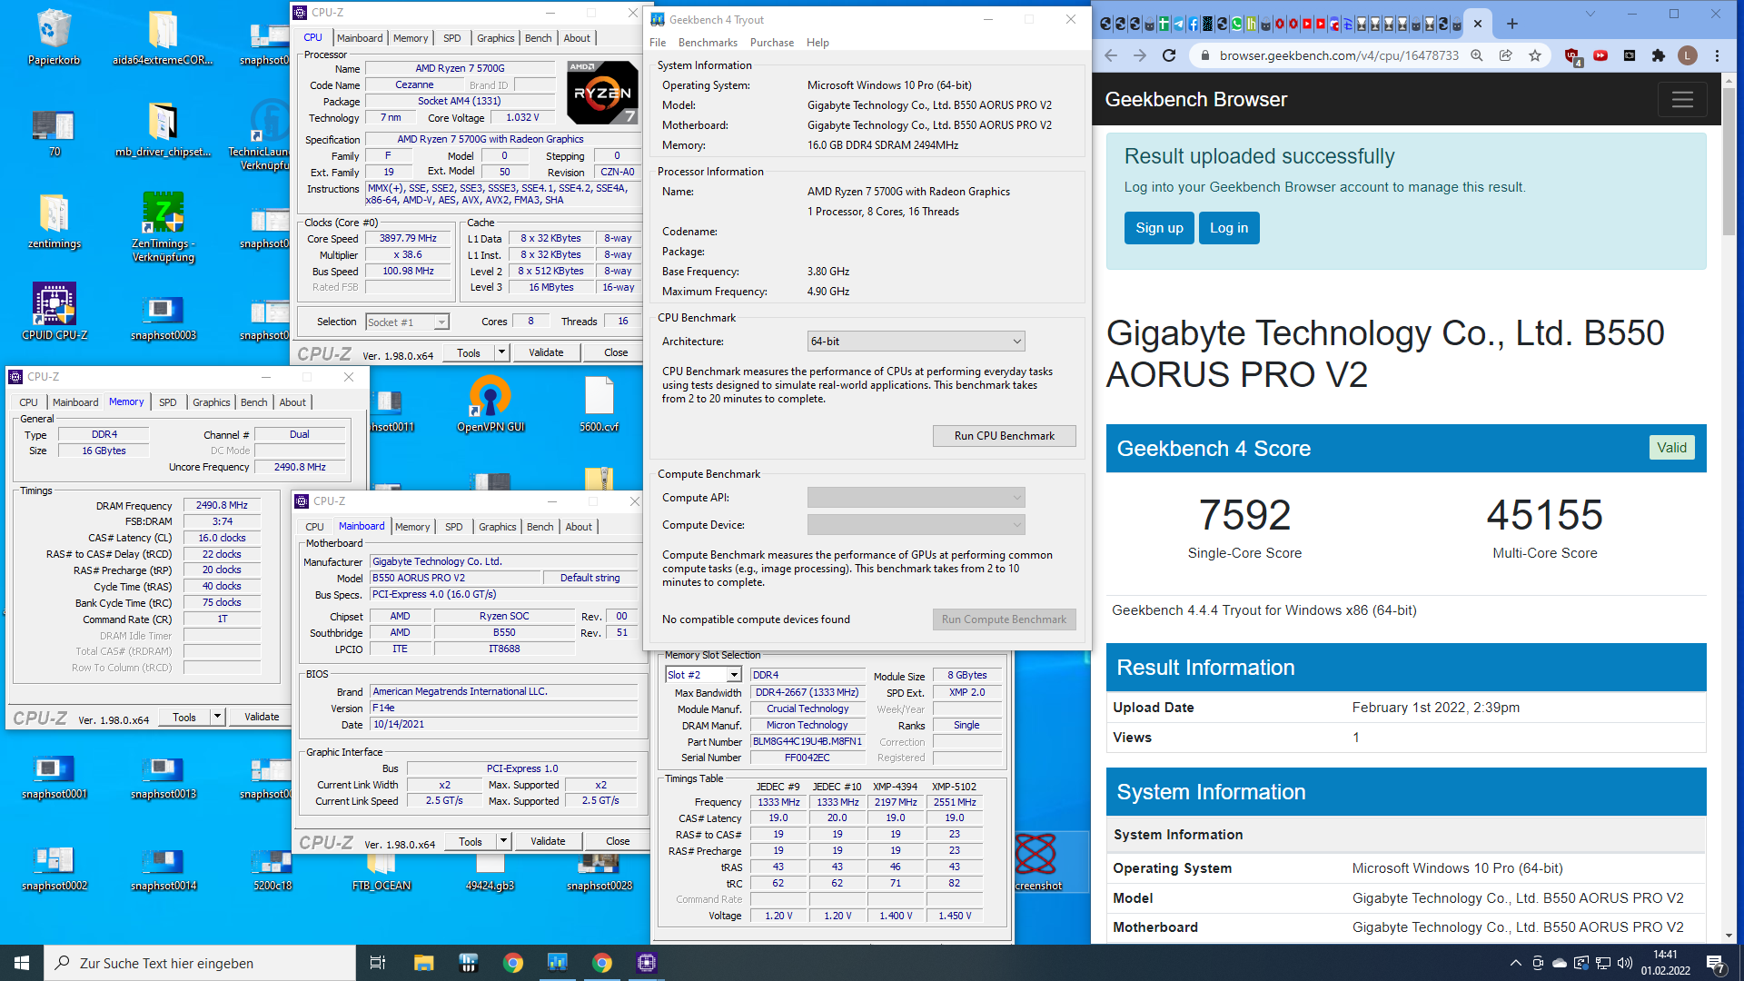Expand the Tools arrow in Memory CPU-Z window
This screenshot has height=981, width=1744.
(217, 717)
